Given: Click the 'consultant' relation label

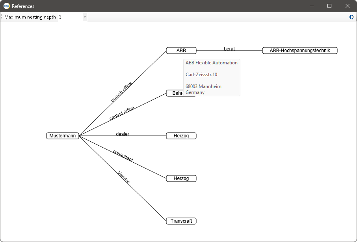Looking at the screenshot, I should click(x=123, y=156).
